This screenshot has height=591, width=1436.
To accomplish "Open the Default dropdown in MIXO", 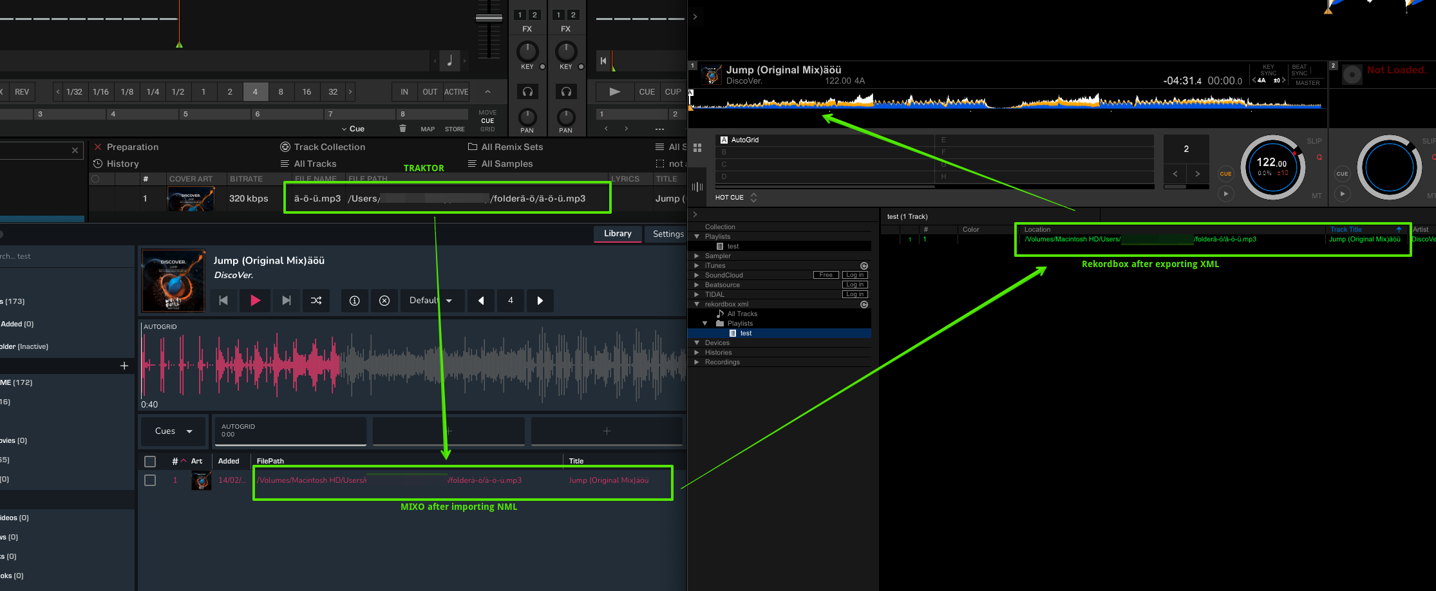I will click(x=431, y=300).
